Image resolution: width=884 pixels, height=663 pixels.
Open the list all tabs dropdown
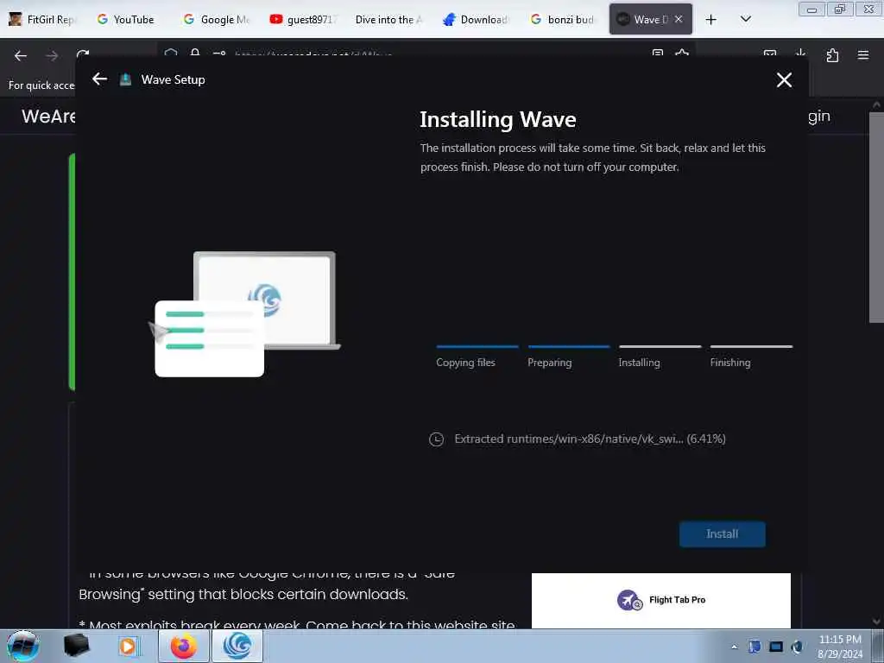(x=745, y=20)
